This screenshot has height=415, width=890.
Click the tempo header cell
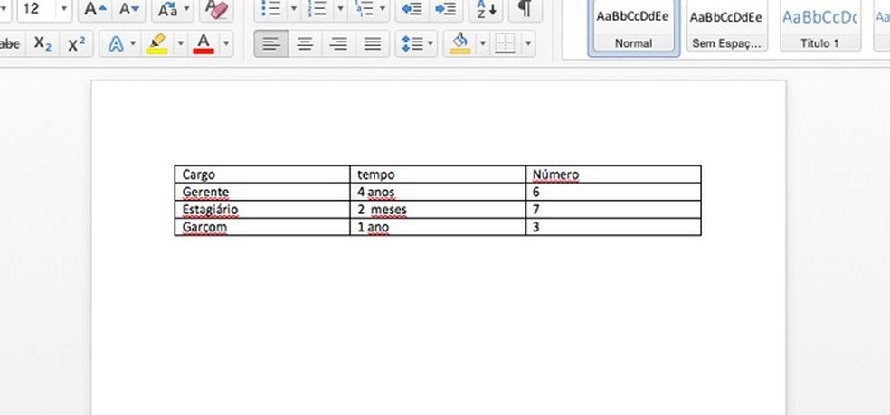pyautogui.click(x=438, y=174)
